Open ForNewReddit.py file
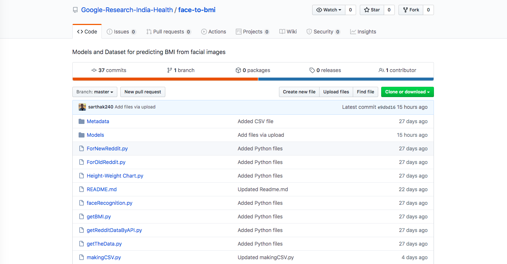The width and height of the screenshot is (507, 264). pos(107,149)
